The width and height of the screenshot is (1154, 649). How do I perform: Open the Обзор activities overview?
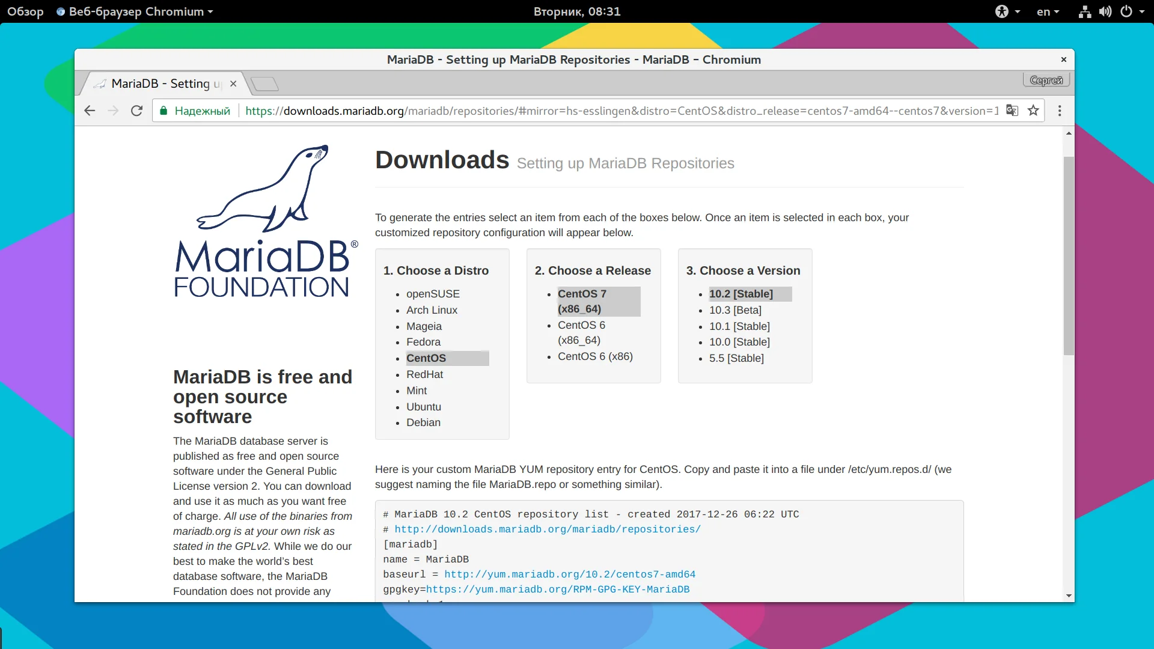point(25,11)
